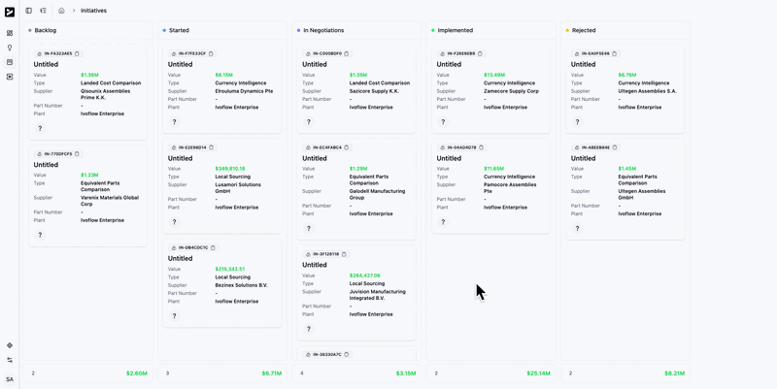Copy ID of card IN-EC4FABC4
The image size is (777, 389).
pos(347,147)
